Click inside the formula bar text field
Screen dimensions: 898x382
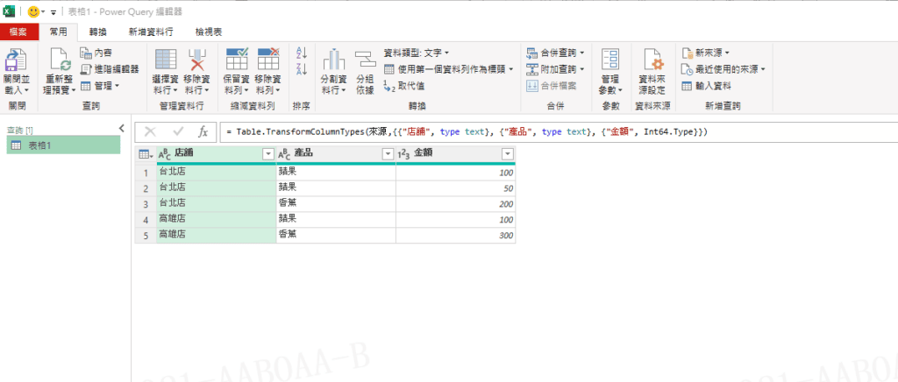click(x=526, y=131)
